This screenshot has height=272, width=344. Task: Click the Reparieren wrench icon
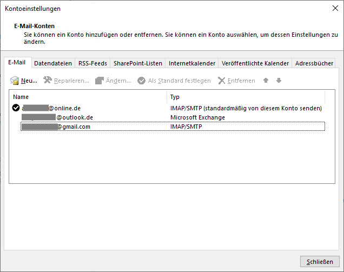coord(48,80)
